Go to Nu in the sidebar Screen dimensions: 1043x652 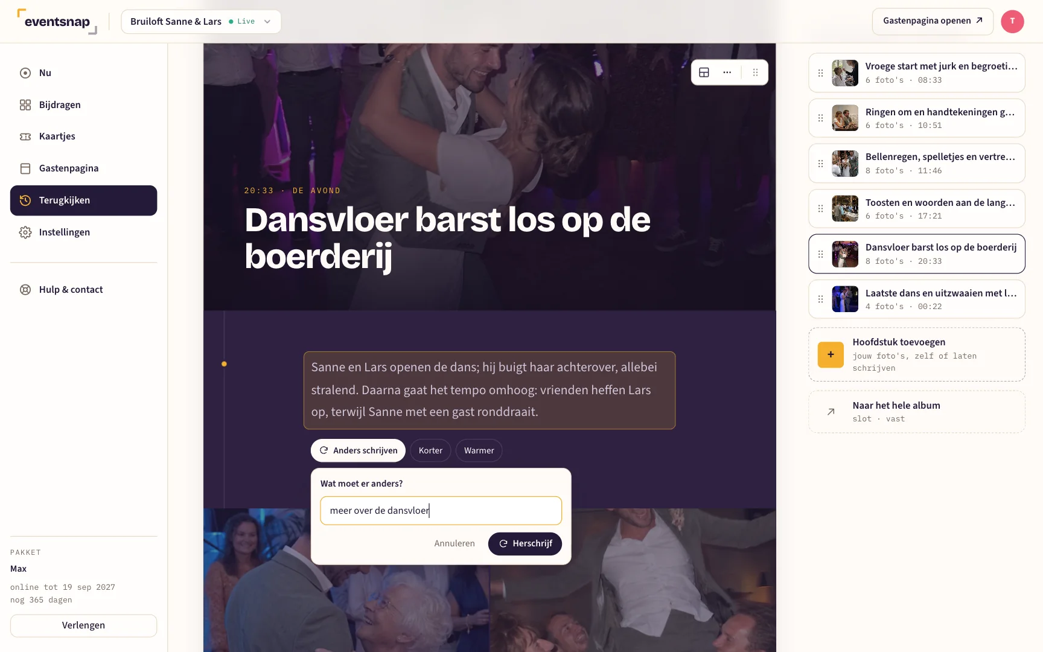point(83,73)
